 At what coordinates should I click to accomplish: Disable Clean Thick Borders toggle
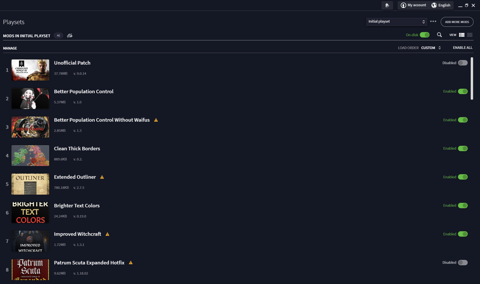click(463, 149)
